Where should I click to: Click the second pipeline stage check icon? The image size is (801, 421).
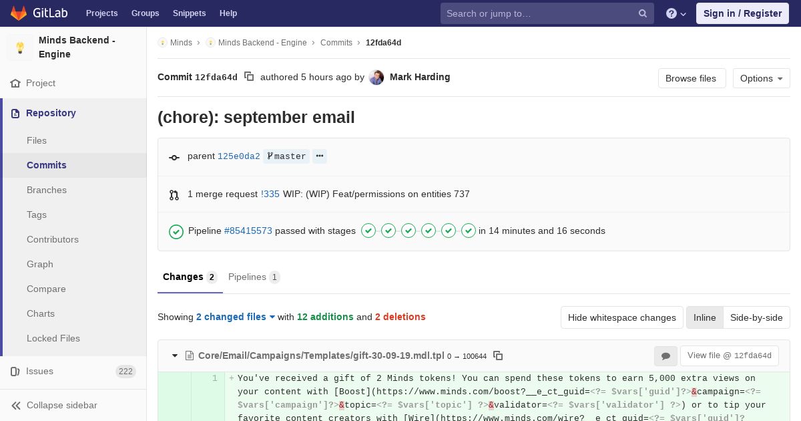(388, 231)
